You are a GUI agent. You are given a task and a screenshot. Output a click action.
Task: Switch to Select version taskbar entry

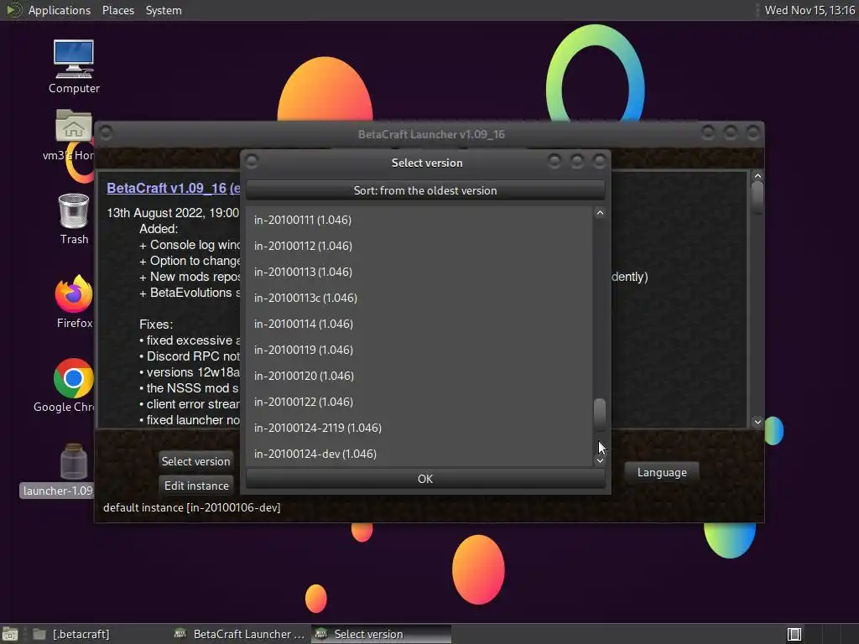(x=382, y=634)
